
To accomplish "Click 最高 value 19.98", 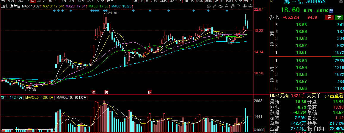I will [x=338, y=107].
